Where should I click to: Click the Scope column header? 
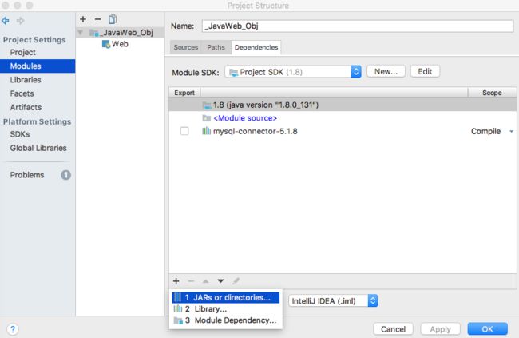click(492, 93)
